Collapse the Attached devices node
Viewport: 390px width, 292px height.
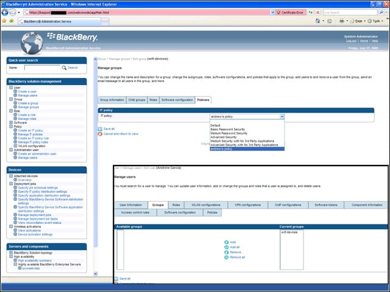tap(11, 176)
